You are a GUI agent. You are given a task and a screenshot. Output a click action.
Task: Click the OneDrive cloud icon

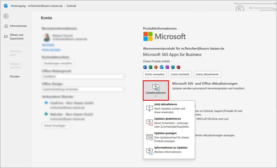point(46,103)
